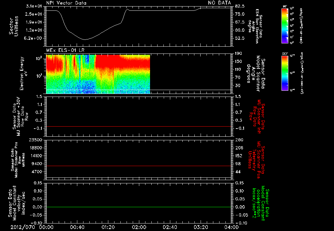
Task: Select the 'NPI Vector Data' title
Action: coord(67,3)
